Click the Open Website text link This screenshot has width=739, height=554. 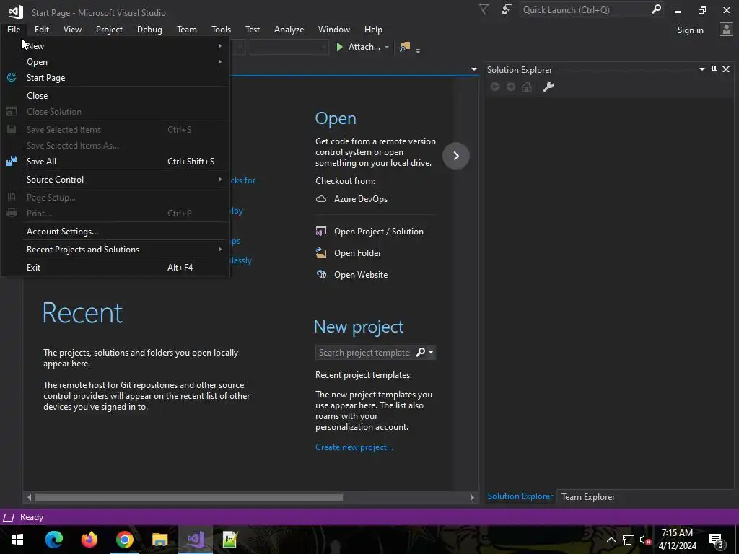(361, 275)
